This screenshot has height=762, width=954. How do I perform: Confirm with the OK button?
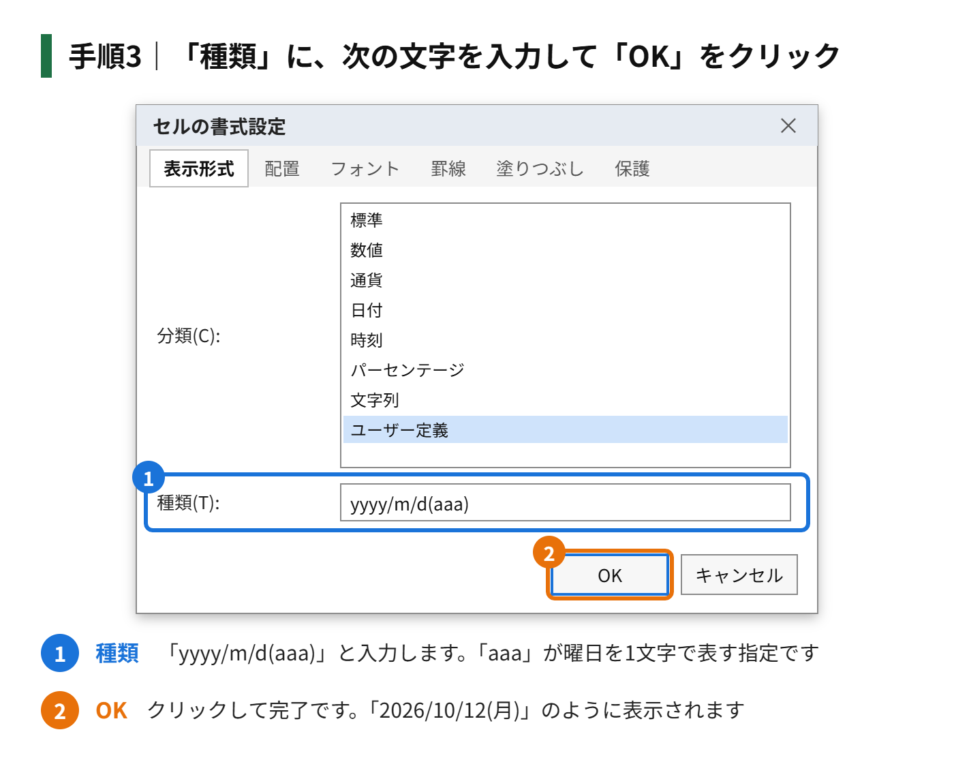click(610, 575)
